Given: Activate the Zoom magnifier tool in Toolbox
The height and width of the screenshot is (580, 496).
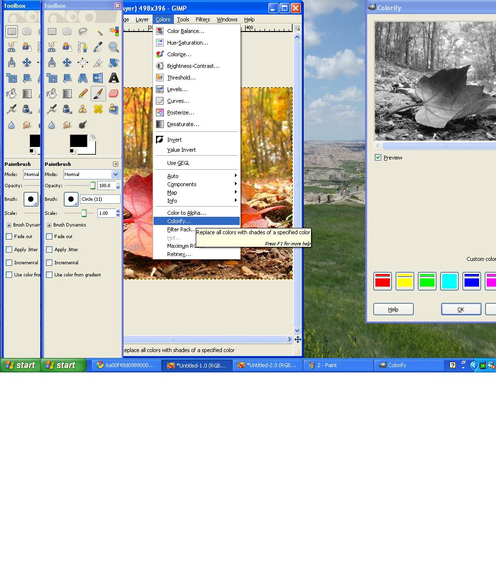Looking at the screenshot, I should pos(114,47).
